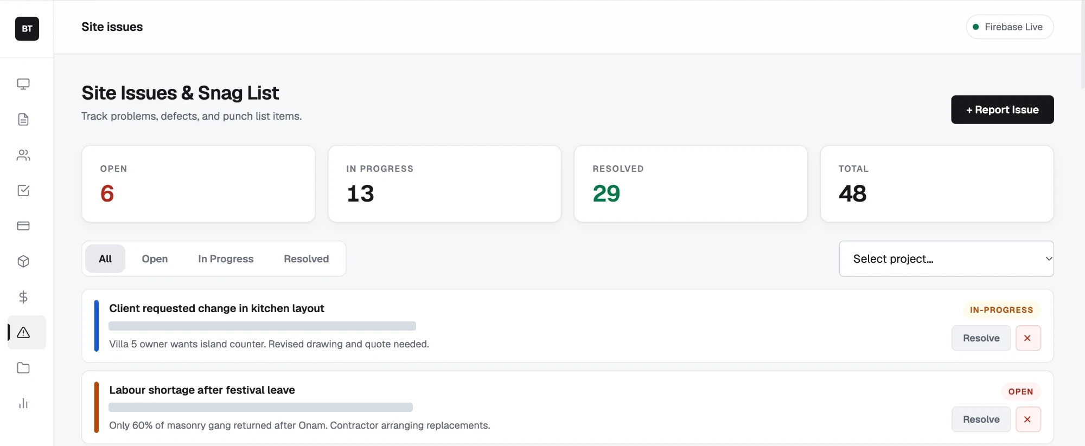The height and width of the screenshot is (446, 1085).
Task: Click 'Client requested change in kitchen layout' title
Action: [x=216, y=308]
